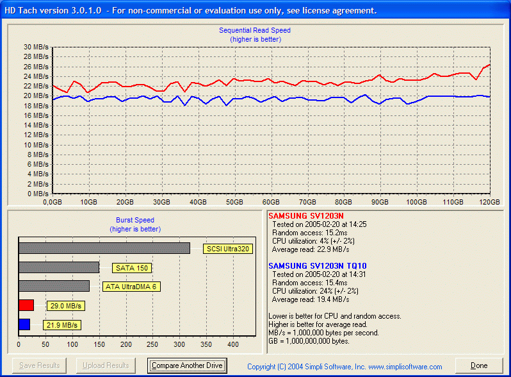Click the HD Tach title bar
Screen dimensions: 511x377
tap(255, 10)
